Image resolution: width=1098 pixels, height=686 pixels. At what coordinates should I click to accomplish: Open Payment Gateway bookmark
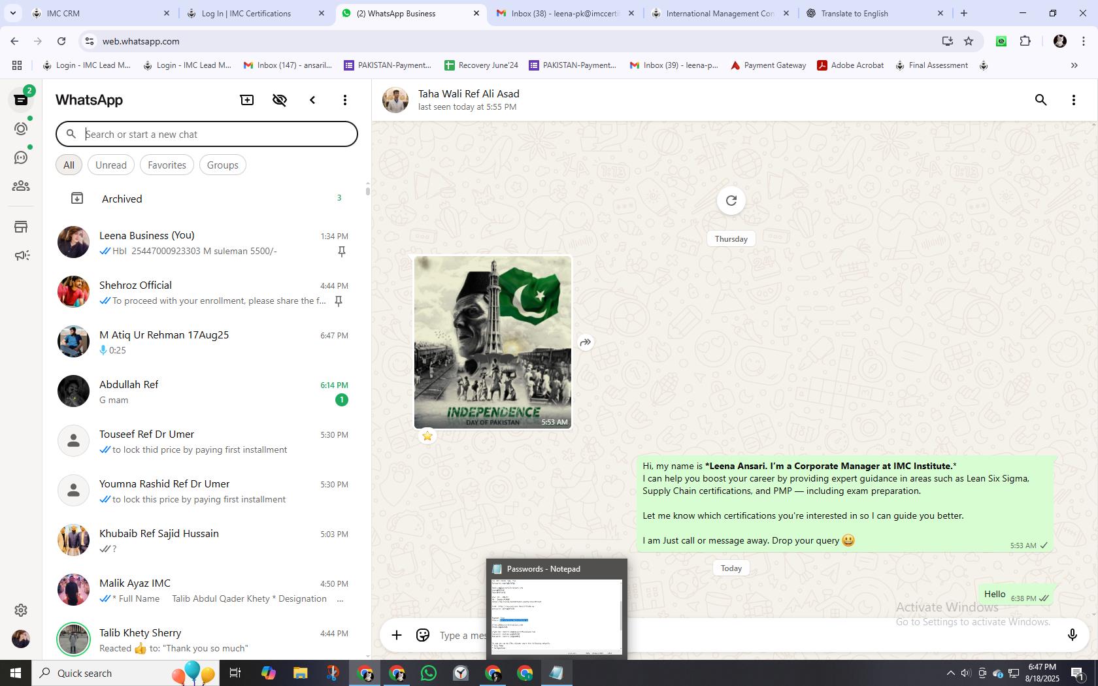point(768,65)
